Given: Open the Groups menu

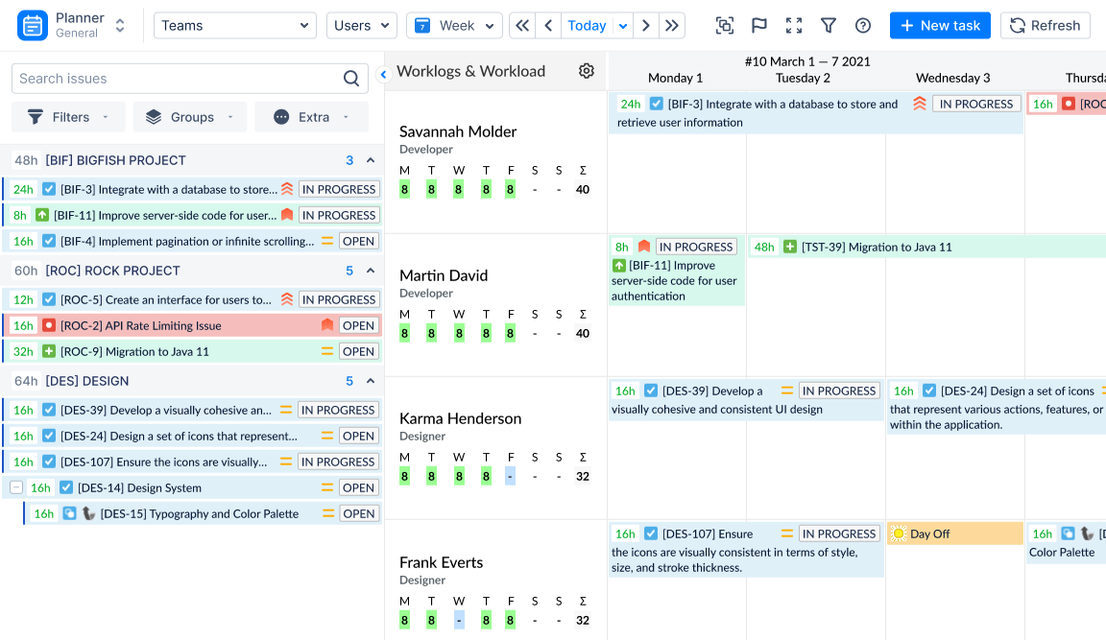Looking at the screenshot, I should tap(190, 117).
